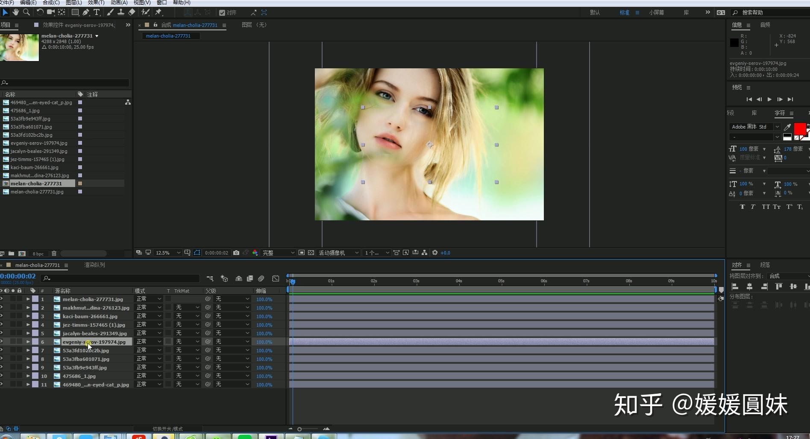Screen dimensions: 810x439
Task: Toggle the 对齐 snapping checkbox
Action: (x=222, y=13)
